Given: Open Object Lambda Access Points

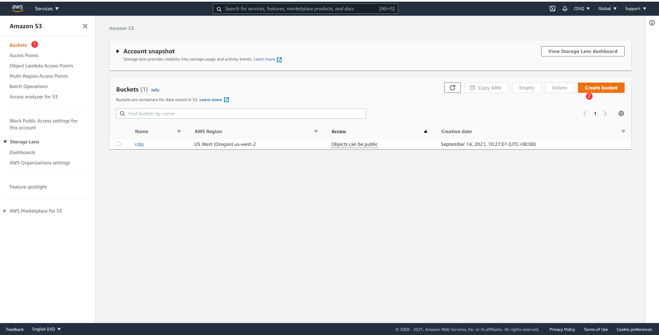Looking at the screenshot, I should (x=41, y=66).
